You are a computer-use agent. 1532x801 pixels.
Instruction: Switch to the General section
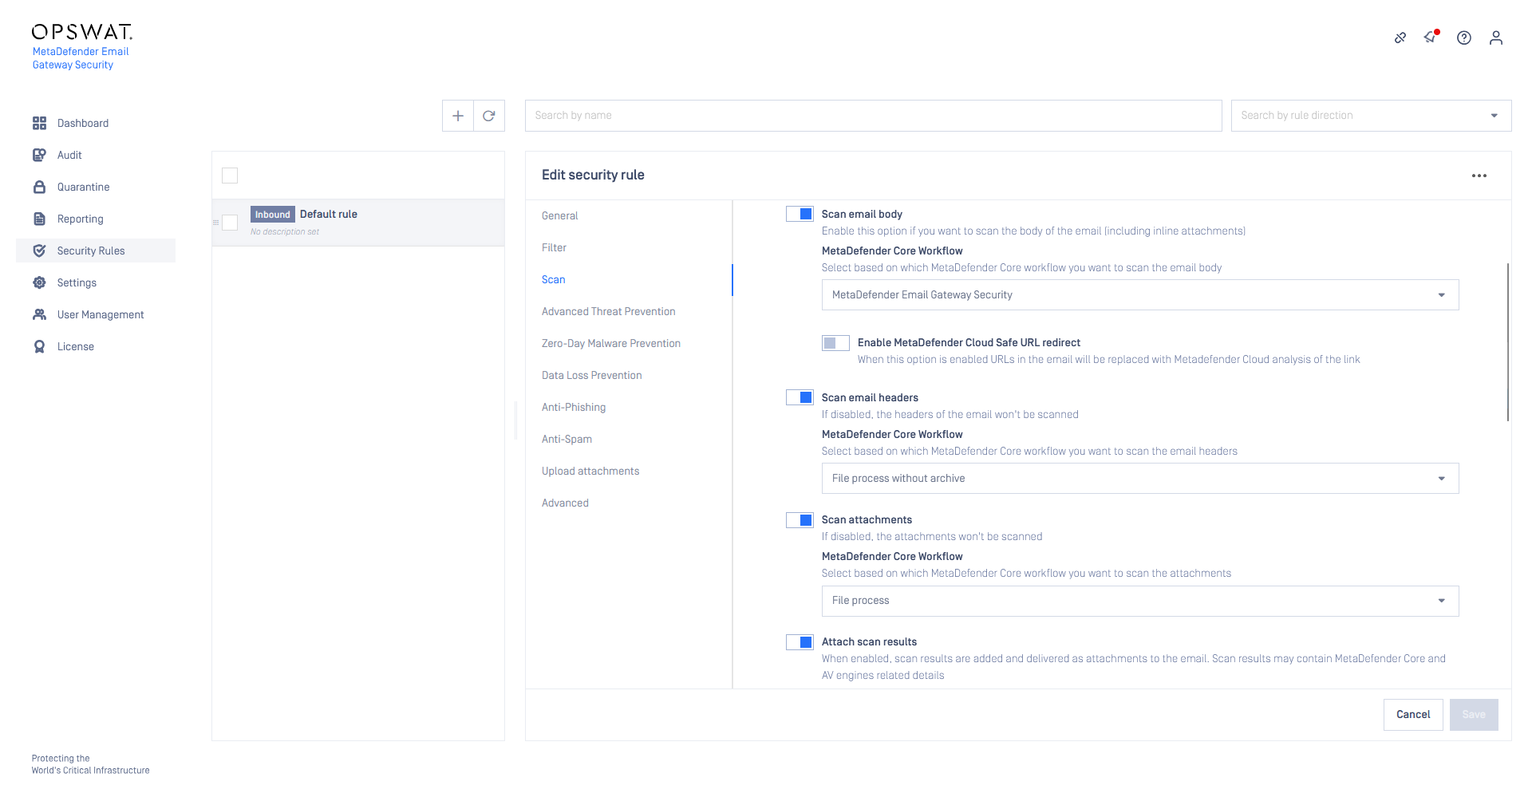click(560, 215)
